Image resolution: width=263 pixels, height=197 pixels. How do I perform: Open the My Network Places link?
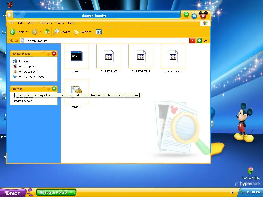pyautogui.click(x=32, y=77)
